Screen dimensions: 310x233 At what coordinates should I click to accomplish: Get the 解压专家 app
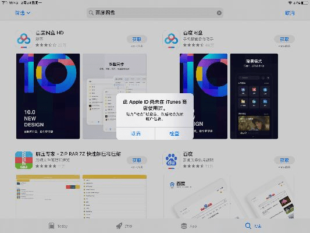pos(137,160)
